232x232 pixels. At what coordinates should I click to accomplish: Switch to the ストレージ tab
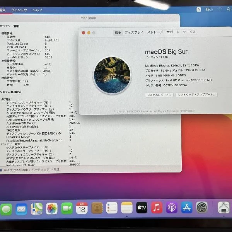coord(155,32)
